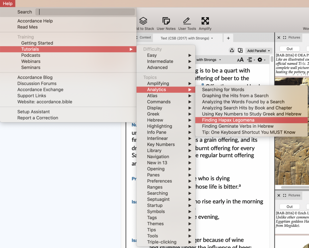Switch to the Context tab
309x248 pixels.
(x=145, y=38)
